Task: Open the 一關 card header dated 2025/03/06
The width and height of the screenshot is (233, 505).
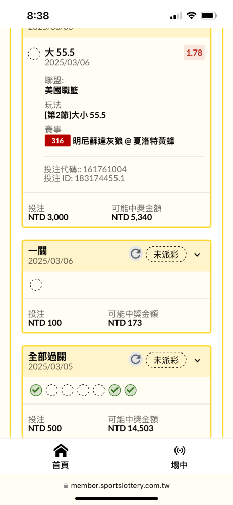Action: coord(116,256)
